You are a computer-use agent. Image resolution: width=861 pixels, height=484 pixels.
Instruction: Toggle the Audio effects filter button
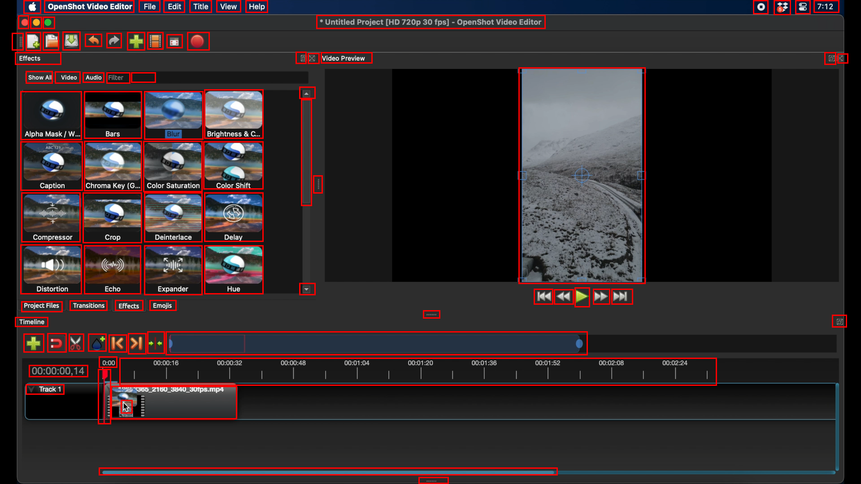94,78
